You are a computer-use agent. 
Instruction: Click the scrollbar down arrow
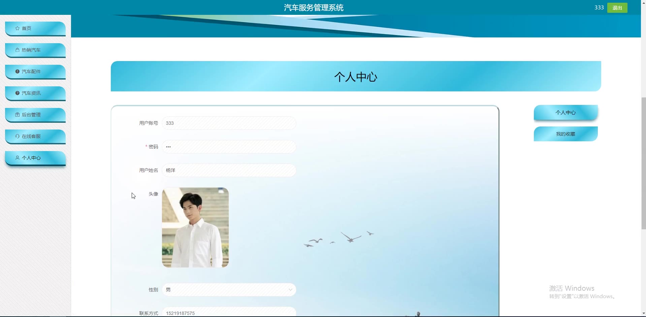643,314
